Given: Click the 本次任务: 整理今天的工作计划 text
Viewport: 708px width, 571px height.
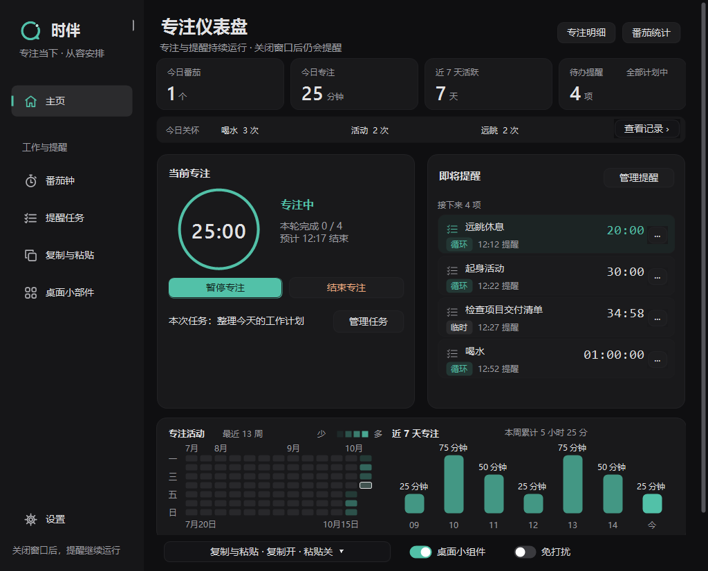Looking at the screenshot, I should tap(236, 321).
